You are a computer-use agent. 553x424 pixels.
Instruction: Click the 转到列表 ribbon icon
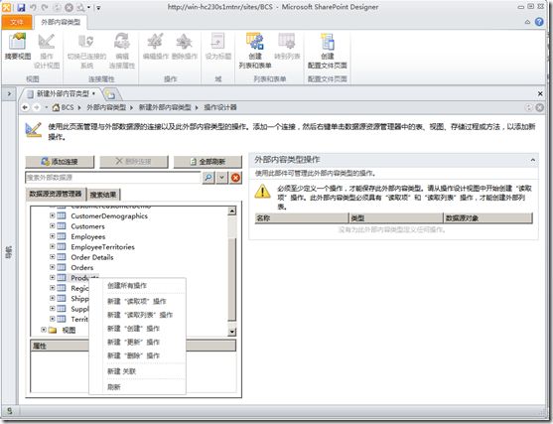coord(286,42)
